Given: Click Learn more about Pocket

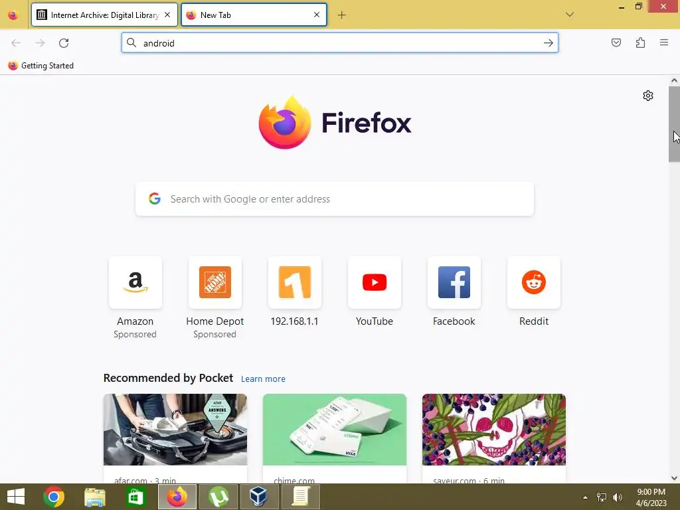Looking at the screenshot, I should (x=263, y=379).
